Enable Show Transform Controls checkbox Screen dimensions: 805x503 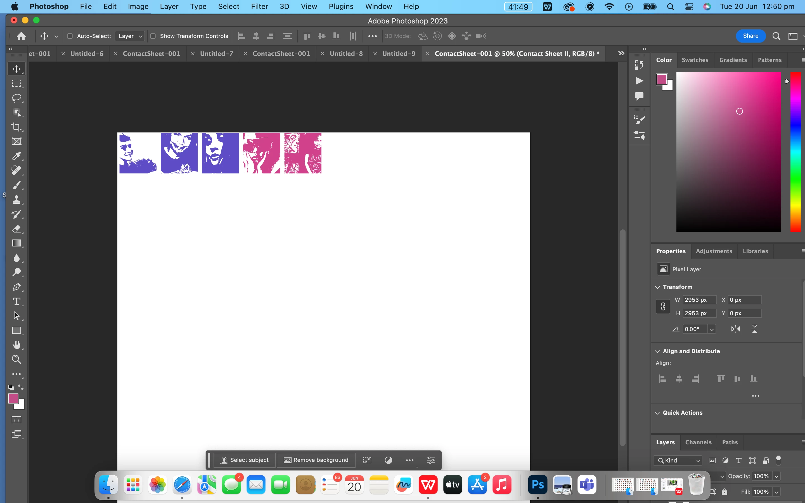point(153,36)
